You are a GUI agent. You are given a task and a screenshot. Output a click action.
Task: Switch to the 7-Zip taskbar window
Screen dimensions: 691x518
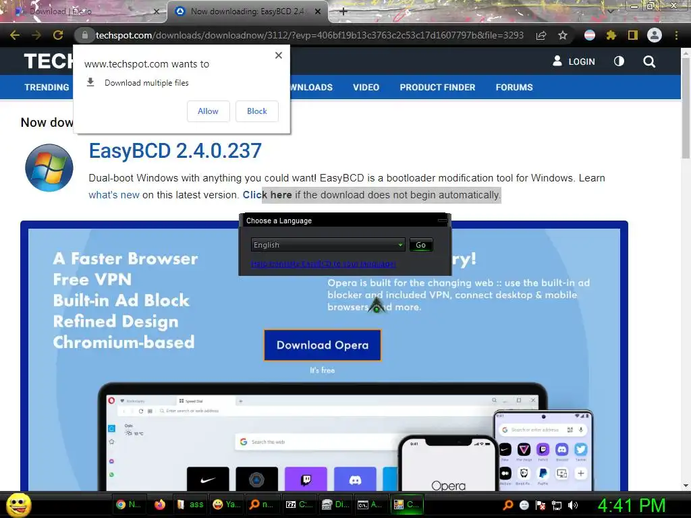pos(299,505)
